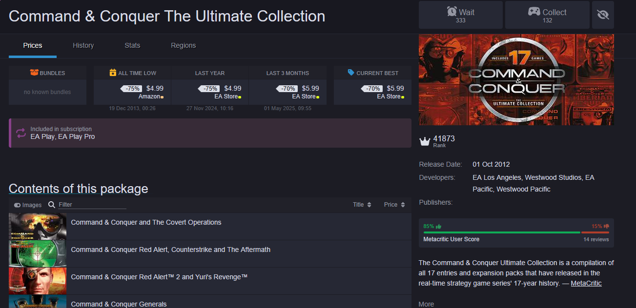
Task: Click the Bundles box icon
Action: click(34, 73)
